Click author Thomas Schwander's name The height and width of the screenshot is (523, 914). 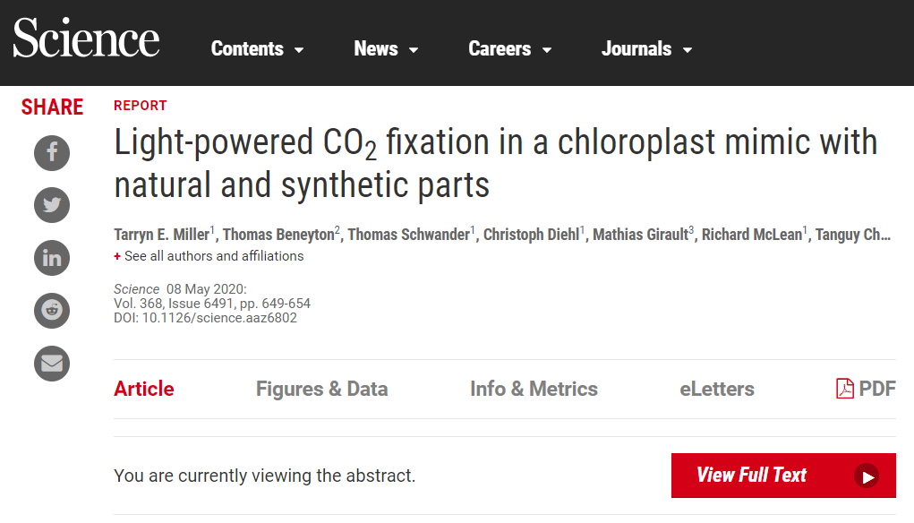408,235
